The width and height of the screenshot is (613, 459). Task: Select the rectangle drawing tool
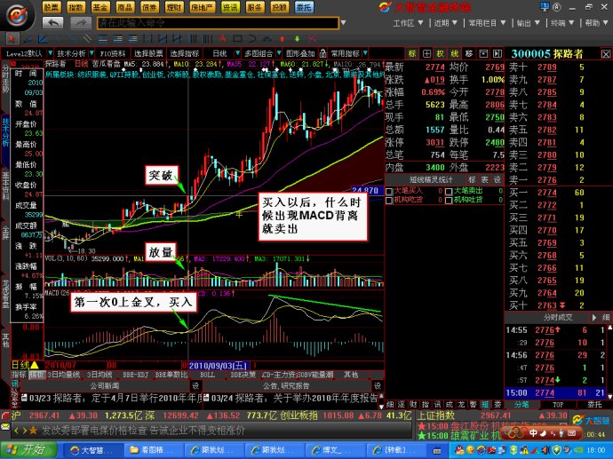(x=237, y=39)
